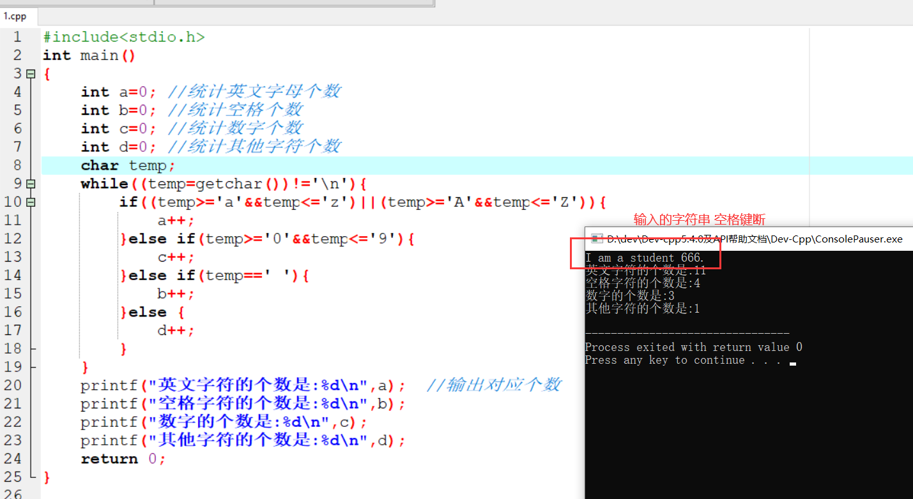
Task: Collapse the while loop fold at line 9
Action: (x=31, y=184)
